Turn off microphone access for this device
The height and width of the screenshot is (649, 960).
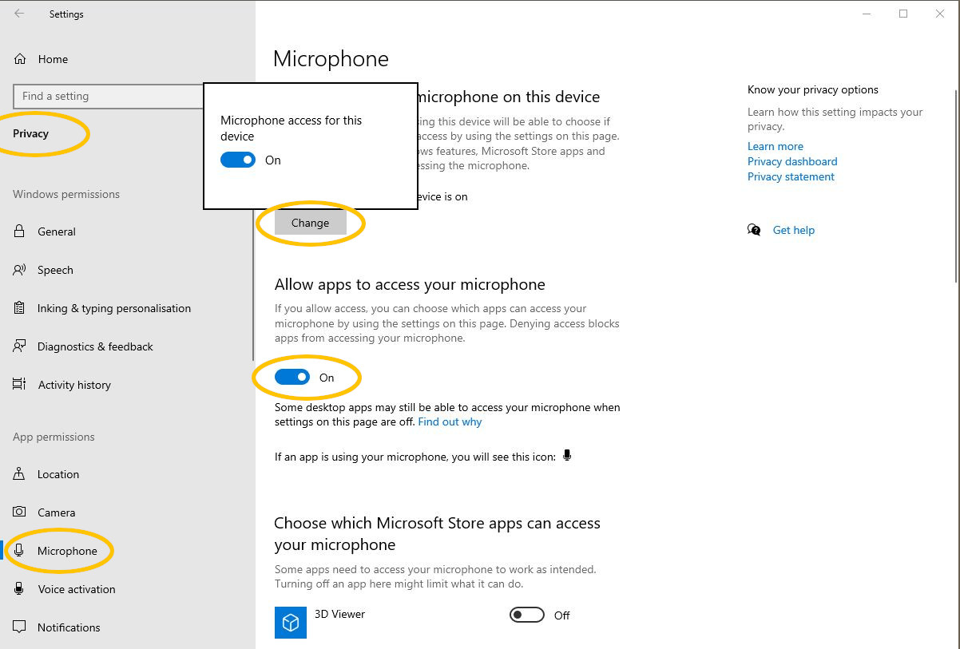238,160
